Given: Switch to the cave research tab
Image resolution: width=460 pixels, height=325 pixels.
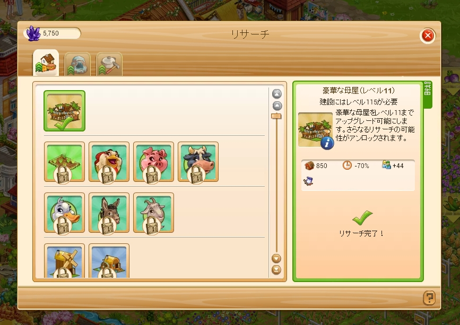Looking at the screenshot, I should (x=77, y=64).
